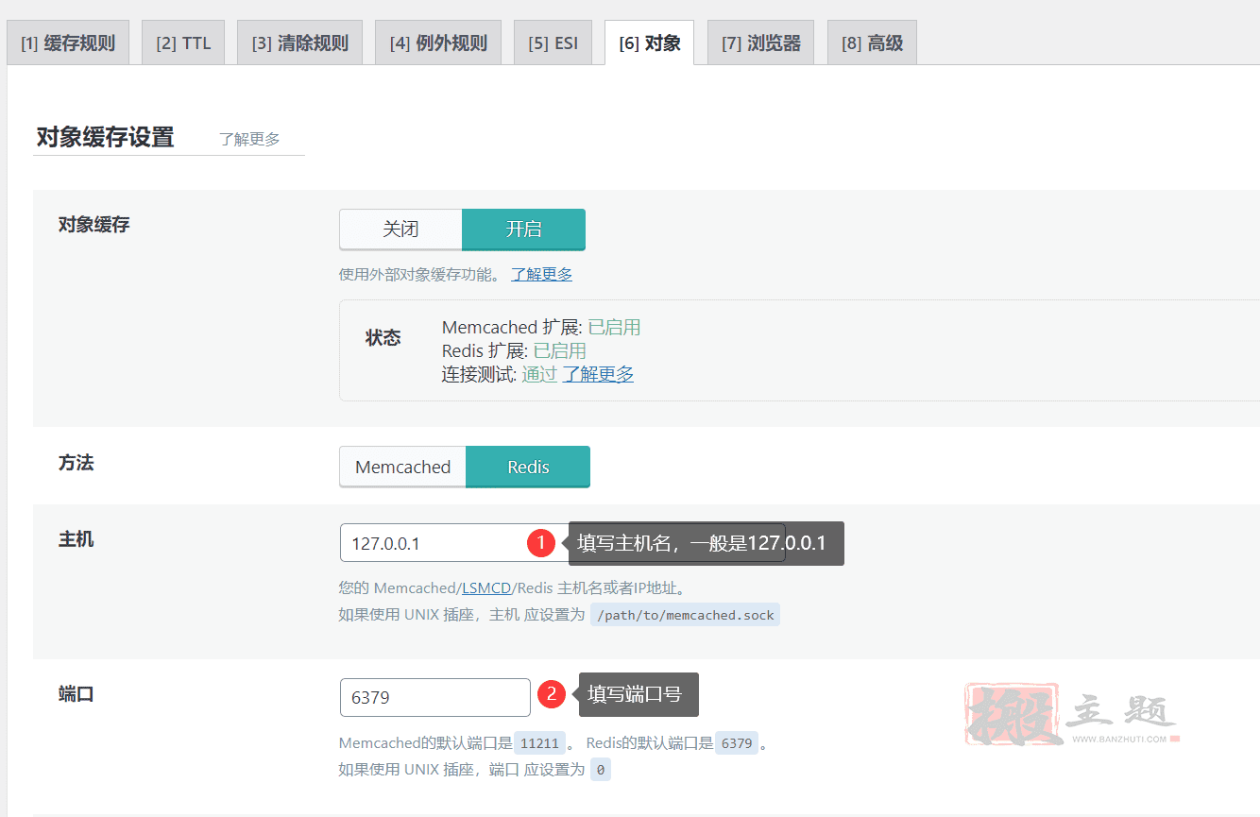Go to the [5] ESI tab
Screen dimensions: 1260x817
(553, 43)
